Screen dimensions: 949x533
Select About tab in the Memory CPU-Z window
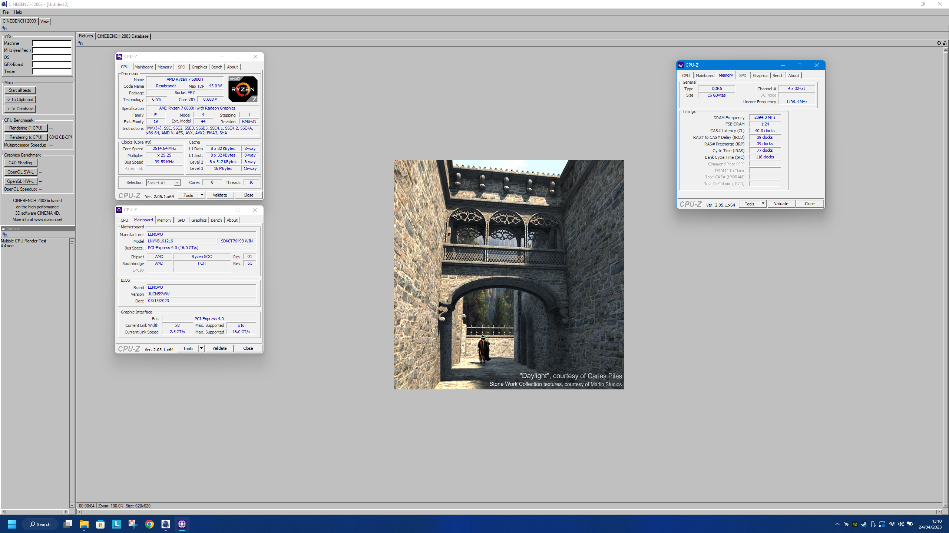click(794, 76)
